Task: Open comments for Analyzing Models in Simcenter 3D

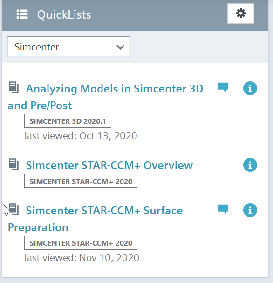Action: 223,87
